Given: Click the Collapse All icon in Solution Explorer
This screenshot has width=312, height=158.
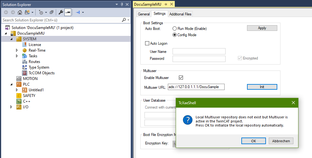Looking at the screenshot, I should coord(51,12).
